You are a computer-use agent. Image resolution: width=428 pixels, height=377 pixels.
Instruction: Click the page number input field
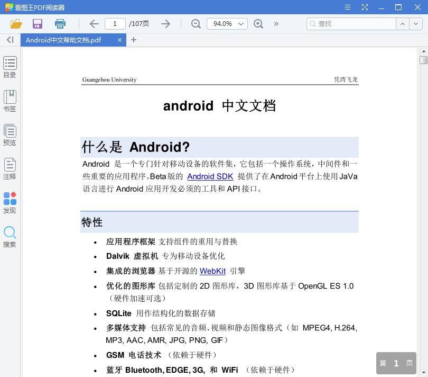(115, 24)
